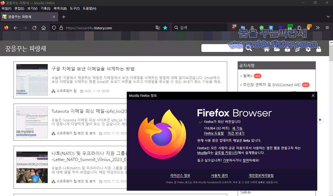The width and height of the screenshot is (333, 196).
Task: List all tabs dropdown arrow
Action: [328, 17]
